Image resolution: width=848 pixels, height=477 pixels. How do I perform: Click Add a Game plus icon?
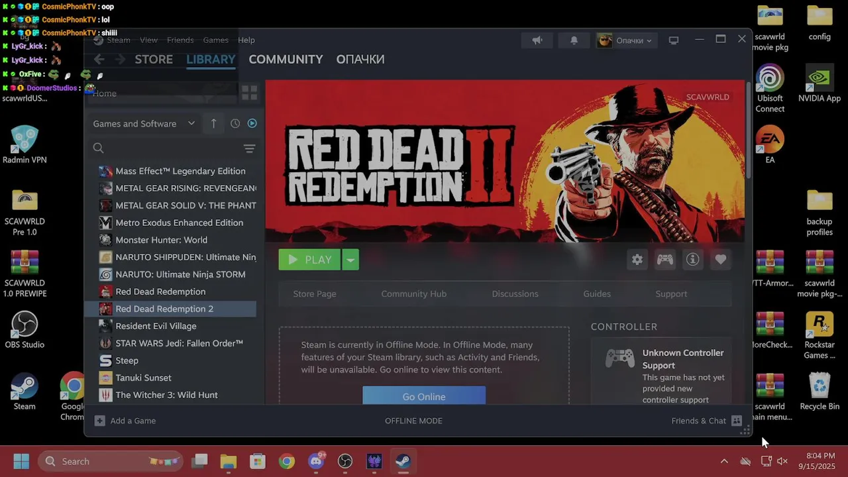99,421
